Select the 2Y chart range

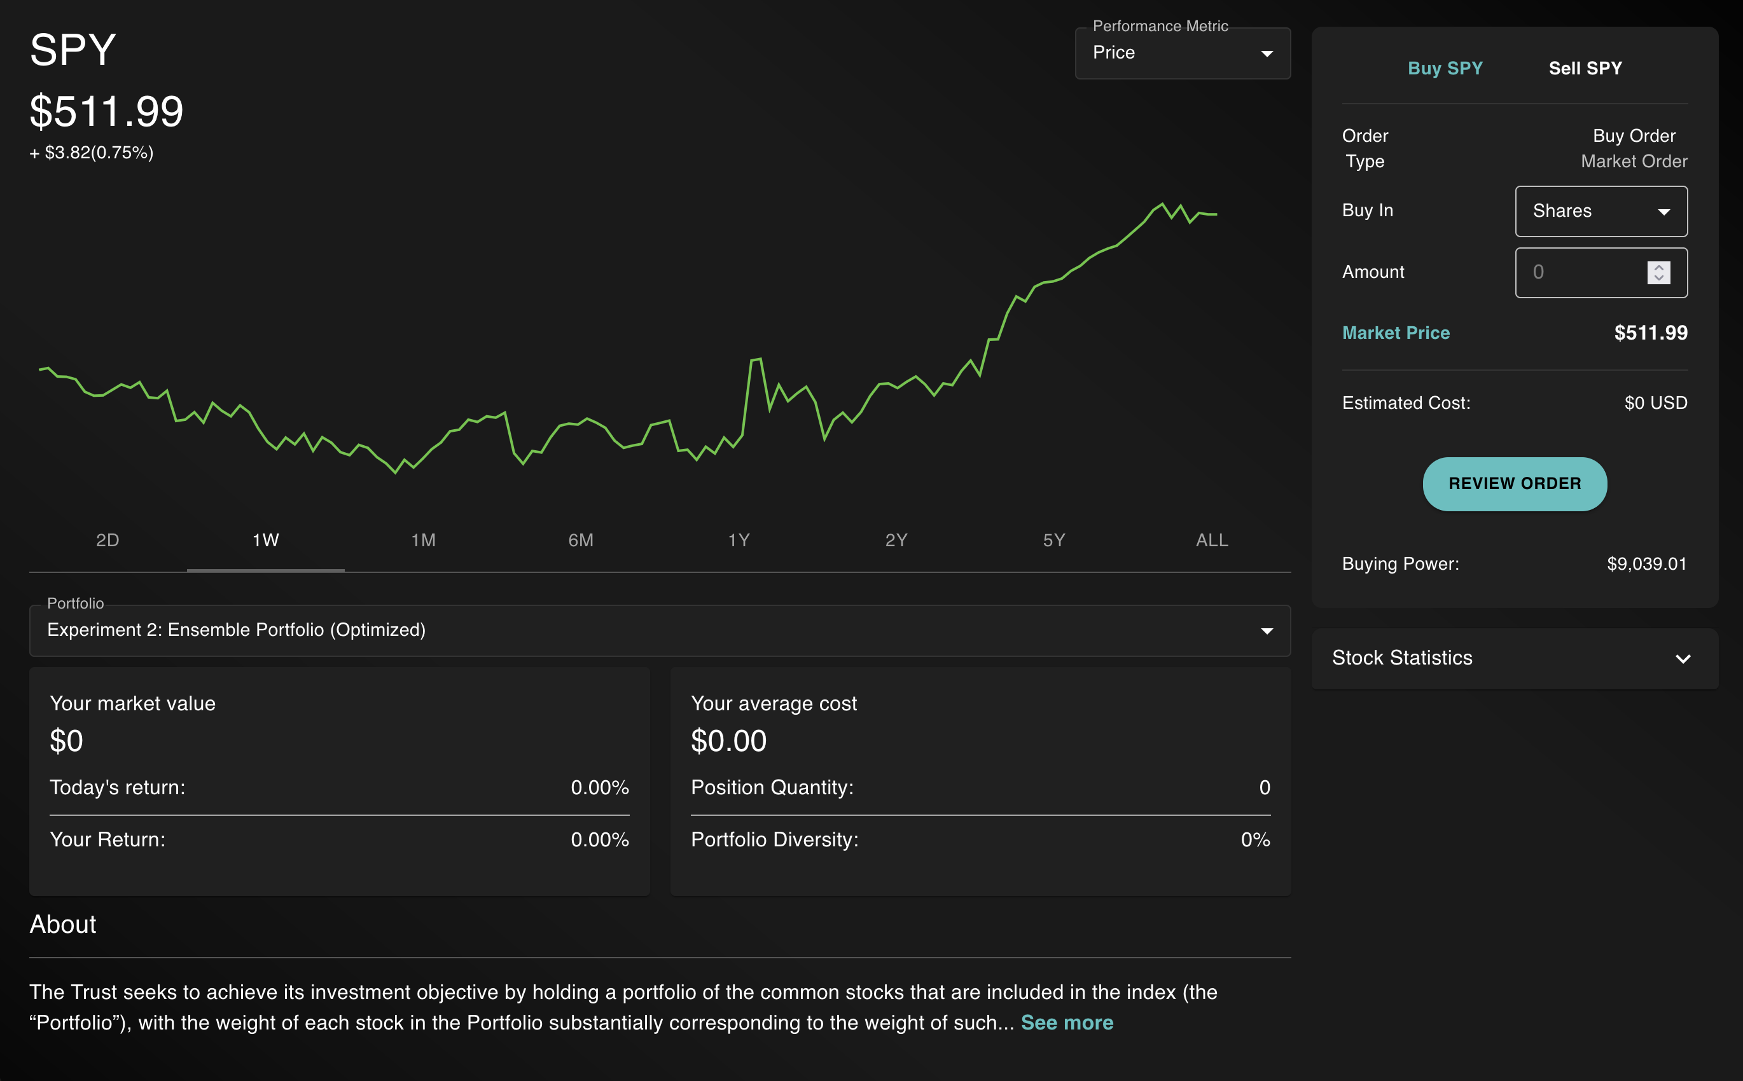coord(896,540)
